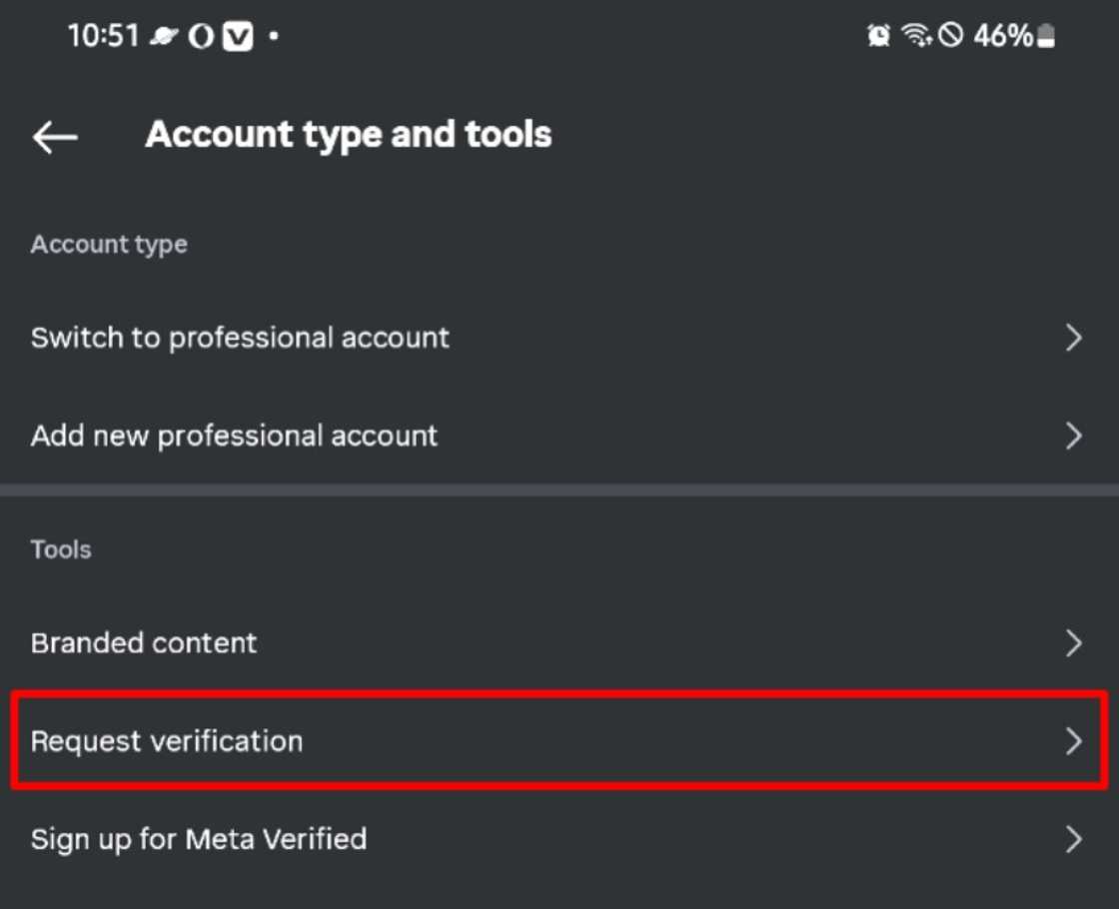1119x909 pixels.
Task: Tap chevron next to Branded content
Action: pos(1073,642)
